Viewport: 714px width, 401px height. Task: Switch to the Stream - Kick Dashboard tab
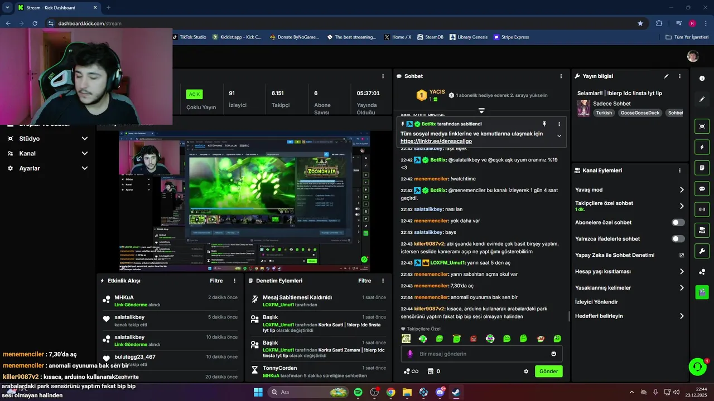56,7
